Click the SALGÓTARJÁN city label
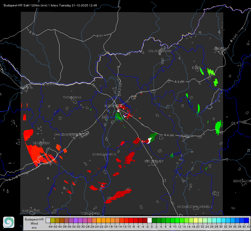 (159, 51)
